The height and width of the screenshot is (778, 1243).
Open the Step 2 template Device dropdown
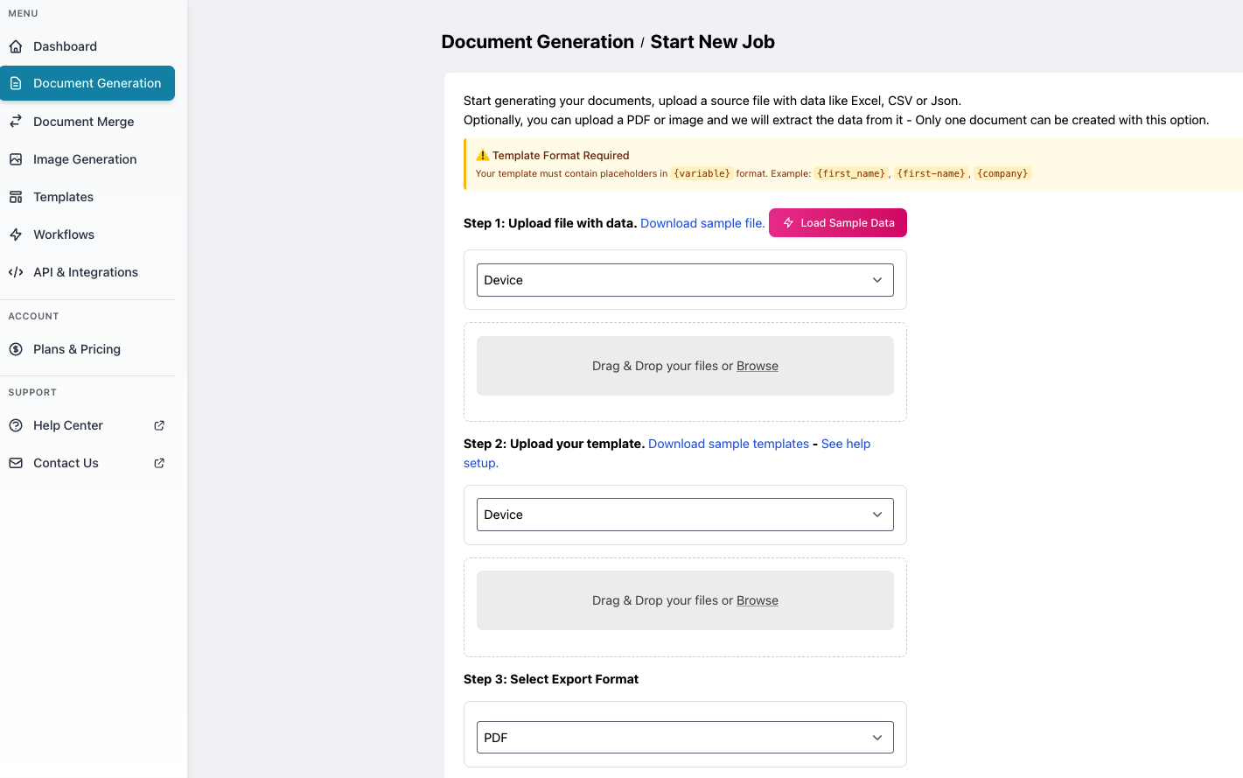684,515
